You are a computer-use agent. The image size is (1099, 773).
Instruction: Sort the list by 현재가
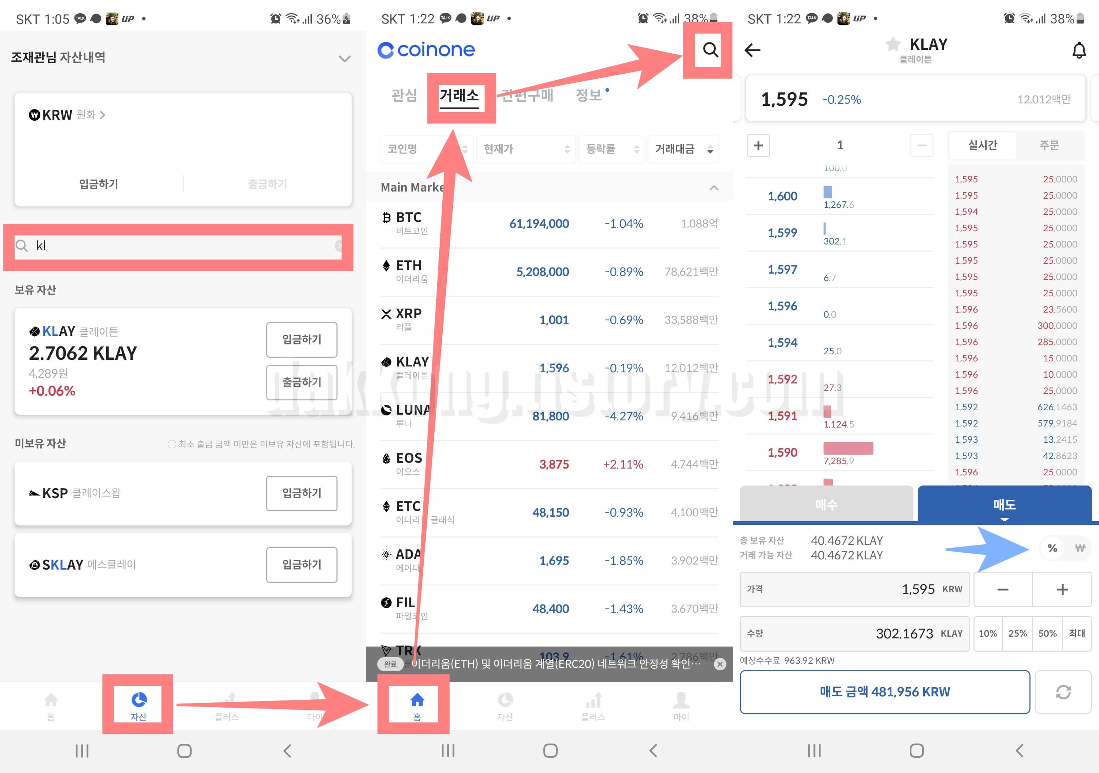[x=525, y=149]
